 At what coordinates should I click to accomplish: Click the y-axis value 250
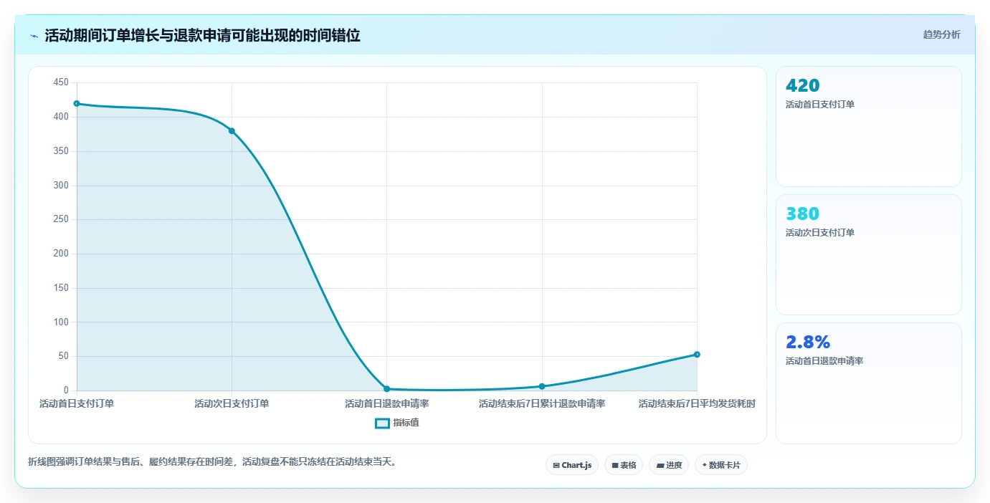pyautogui.click(x=61, y=219)
